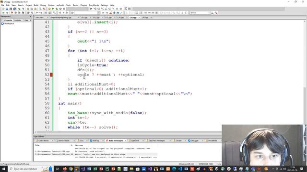
Task: Open the Replace dialog icon
Action: click(44, 9)
